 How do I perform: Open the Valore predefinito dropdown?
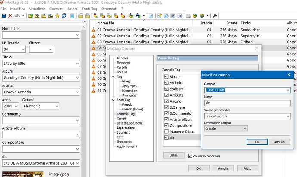click(288, 116)
